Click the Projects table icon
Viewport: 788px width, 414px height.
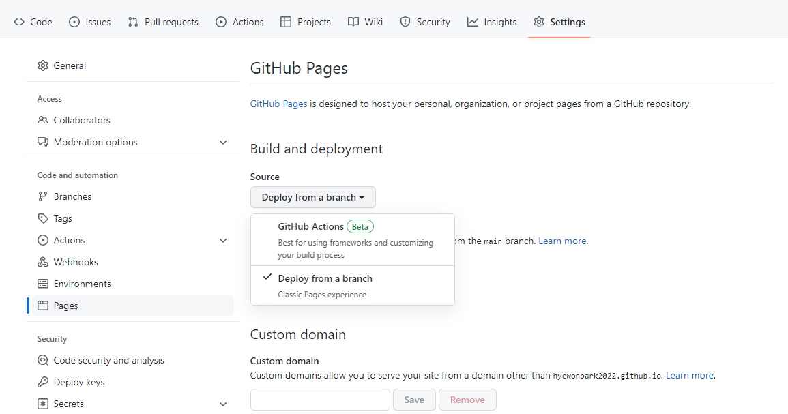pyautogui.click(x=286, y=22)
